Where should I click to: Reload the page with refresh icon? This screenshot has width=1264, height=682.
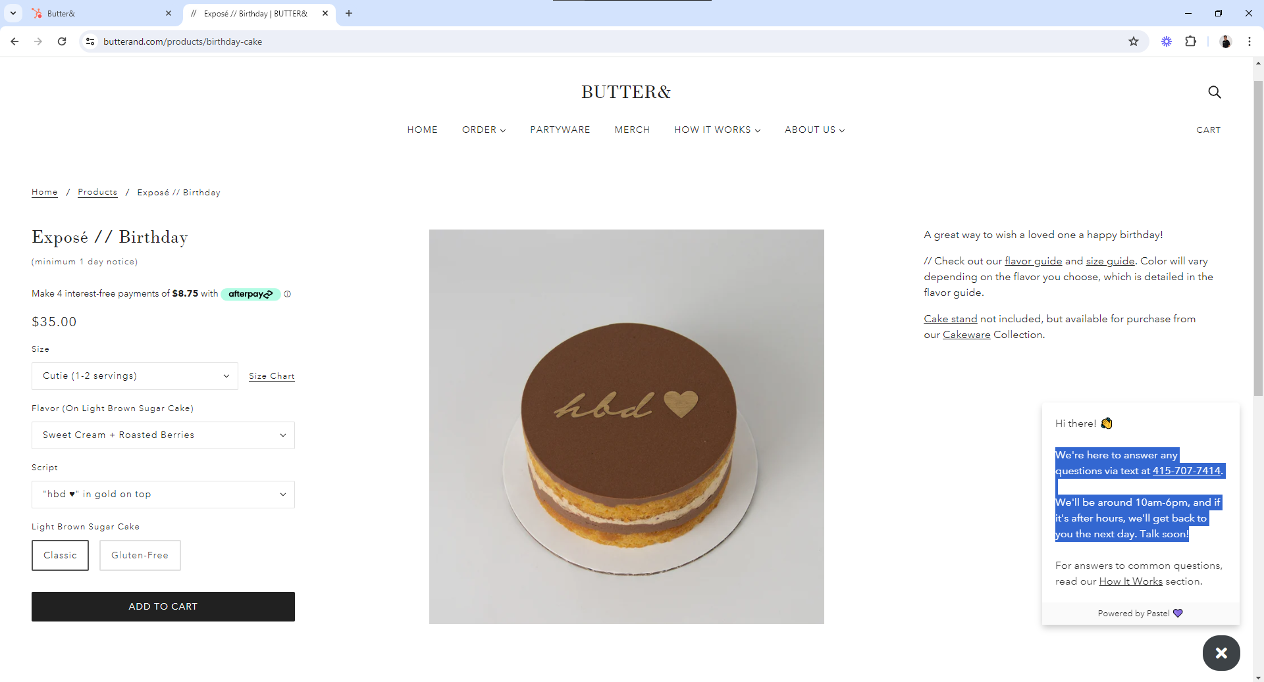point(62,41)
